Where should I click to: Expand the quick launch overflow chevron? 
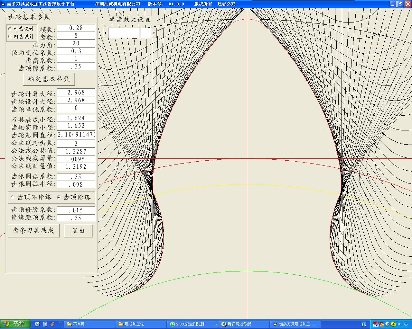(60, 323)
